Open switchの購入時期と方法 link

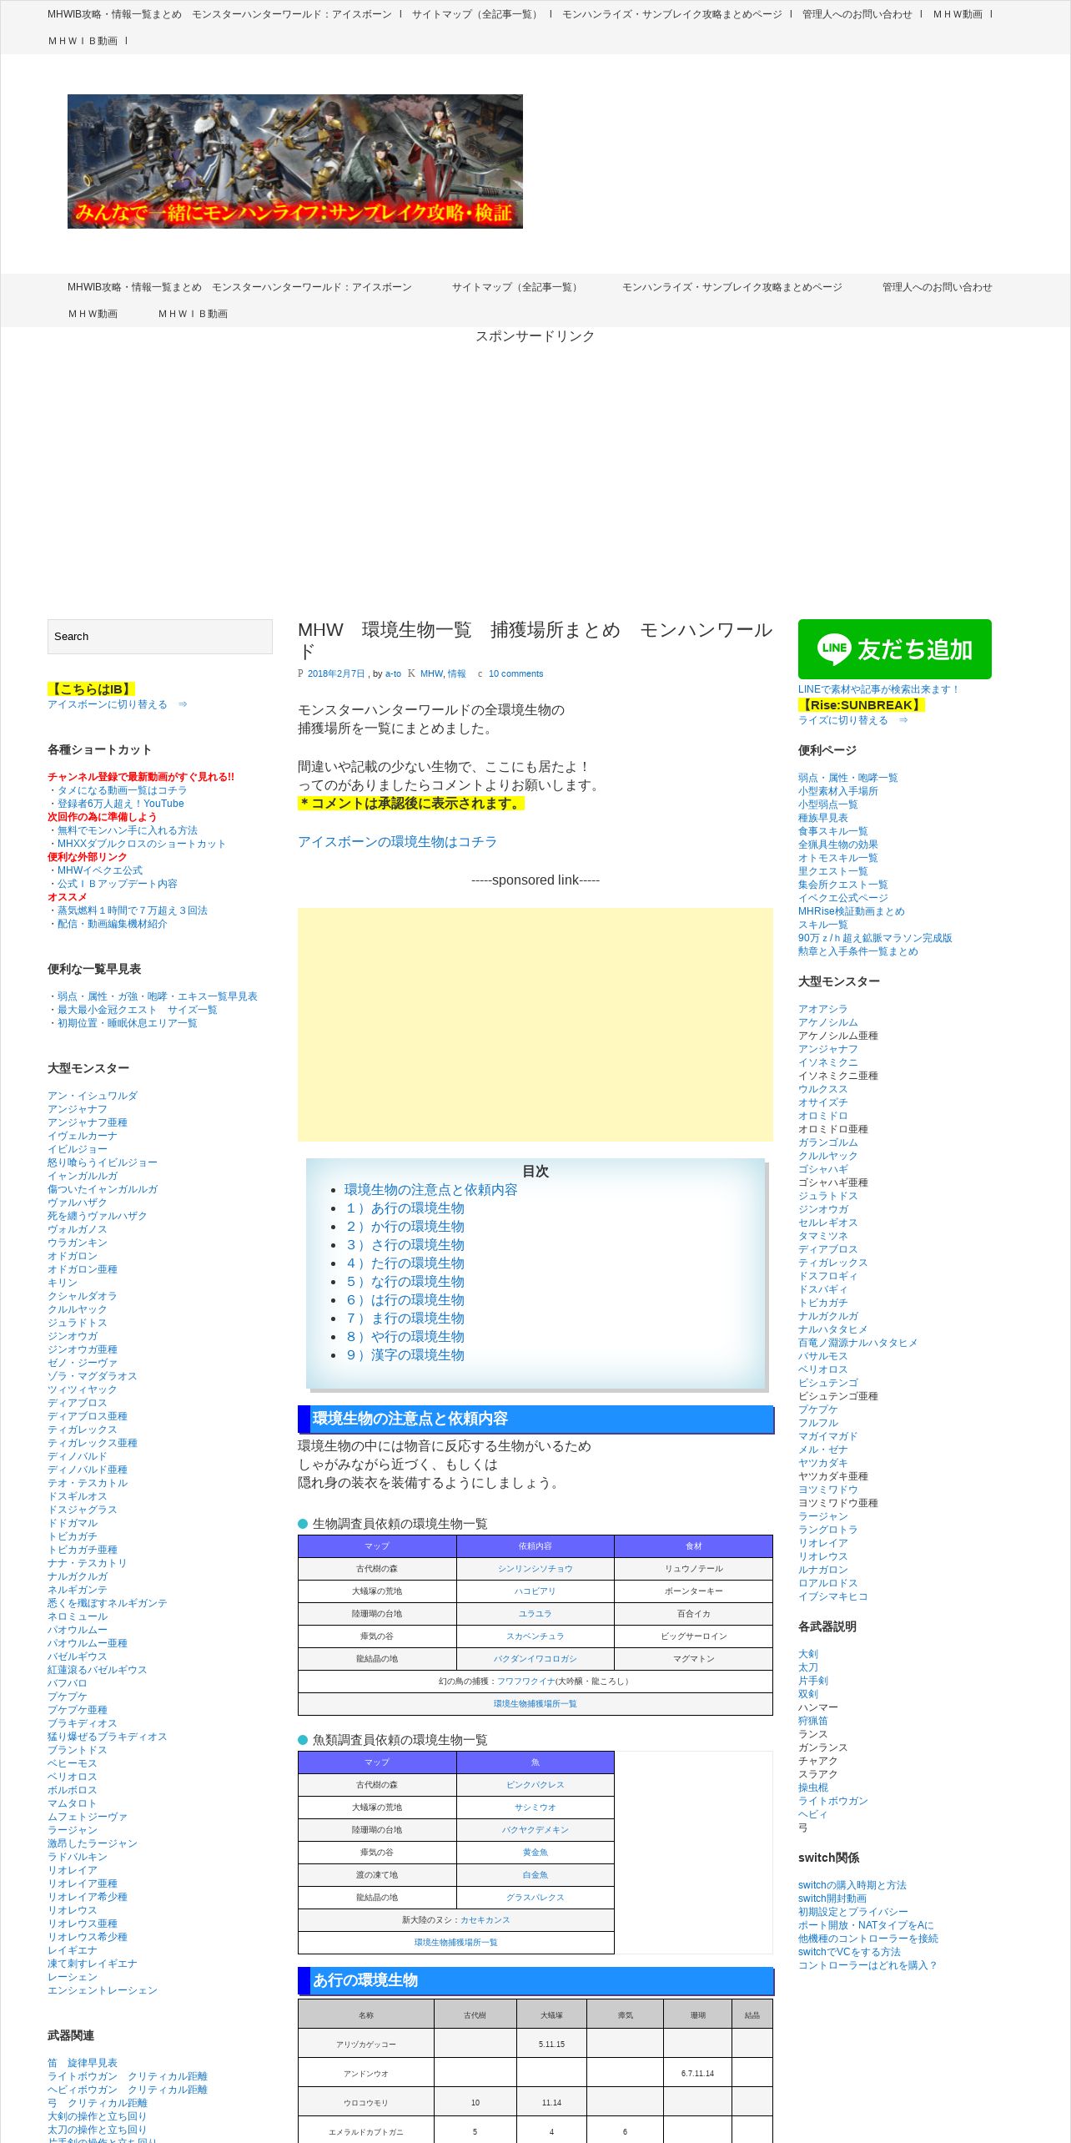coord(852,1885)
